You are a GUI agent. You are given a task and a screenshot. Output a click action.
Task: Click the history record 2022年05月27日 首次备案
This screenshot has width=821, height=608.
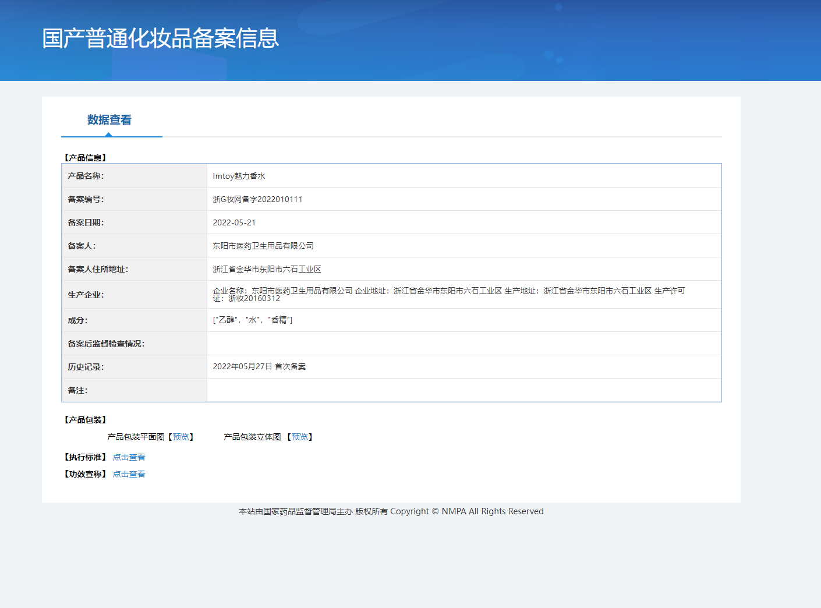coord(259,366)
